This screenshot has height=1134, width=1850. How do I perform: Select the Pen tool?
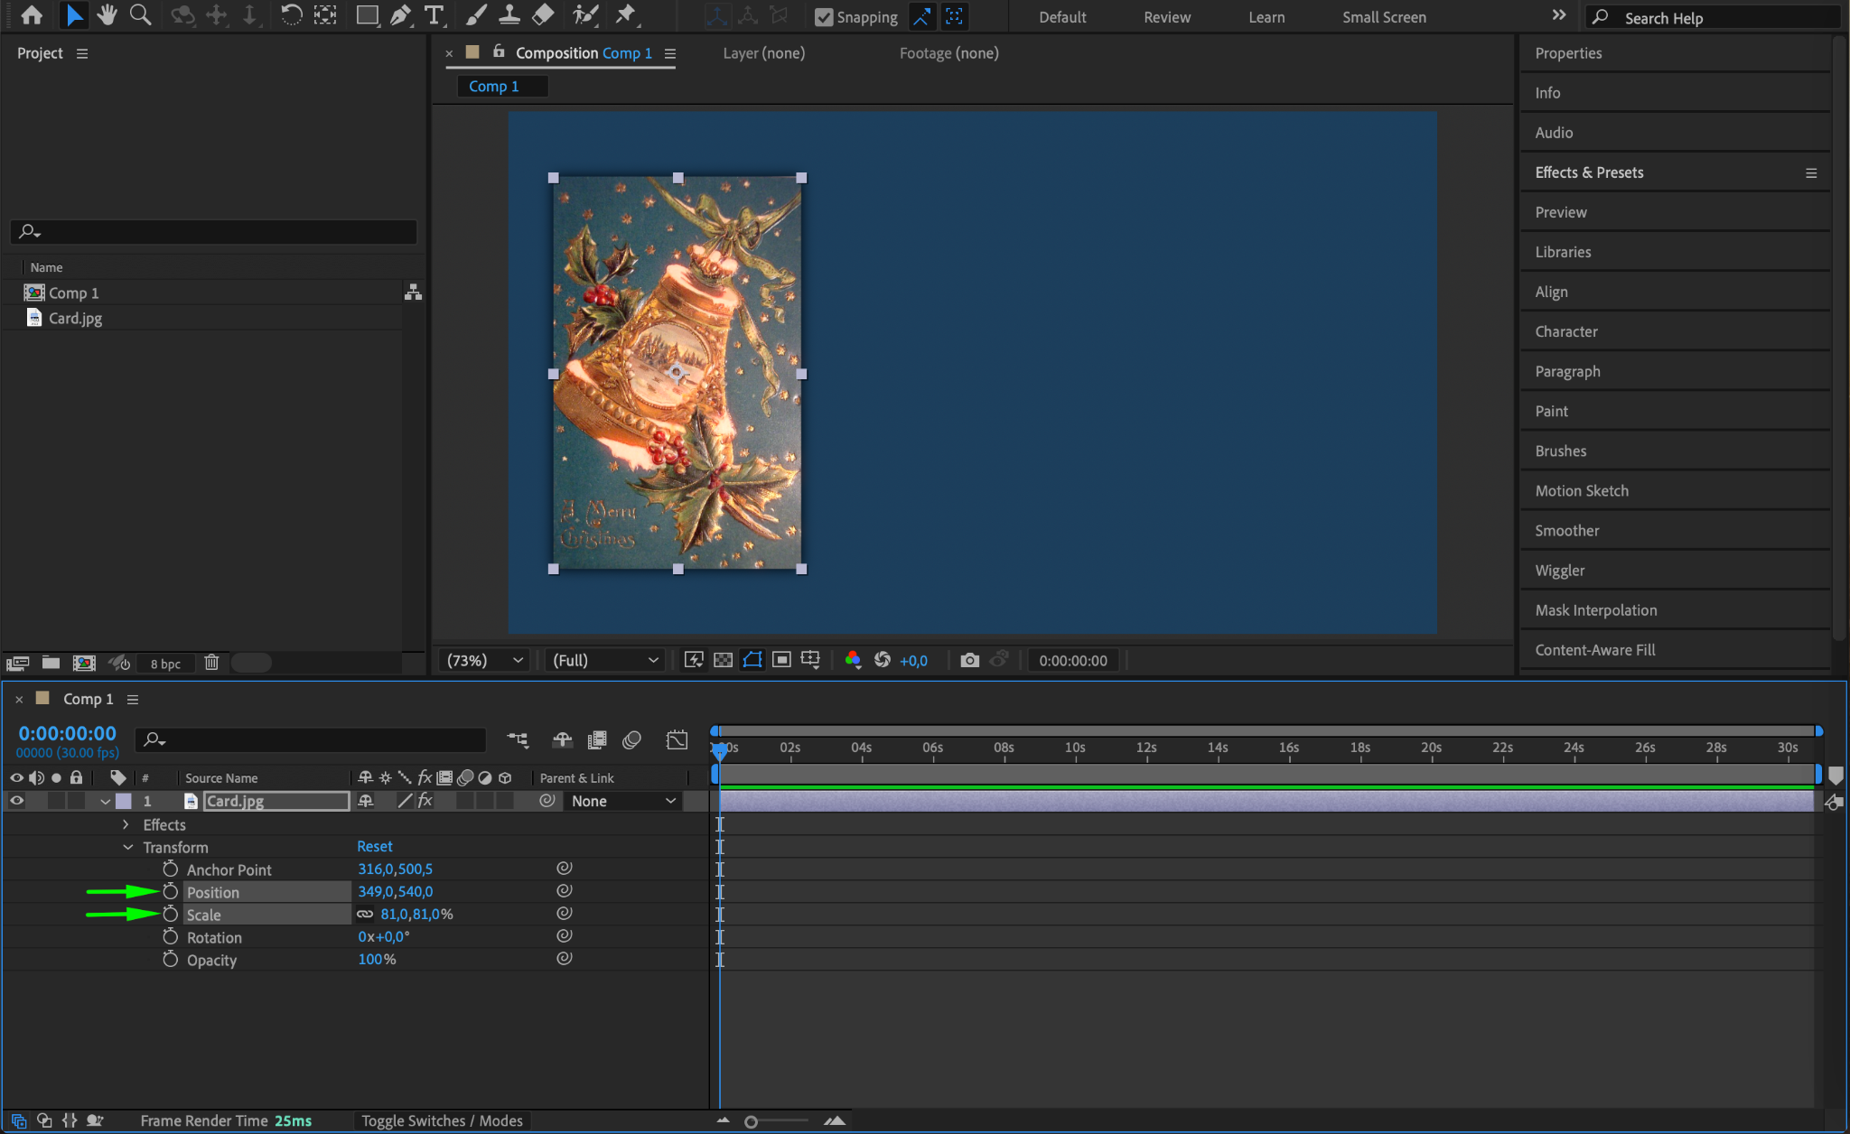click(x=400, y=14)
